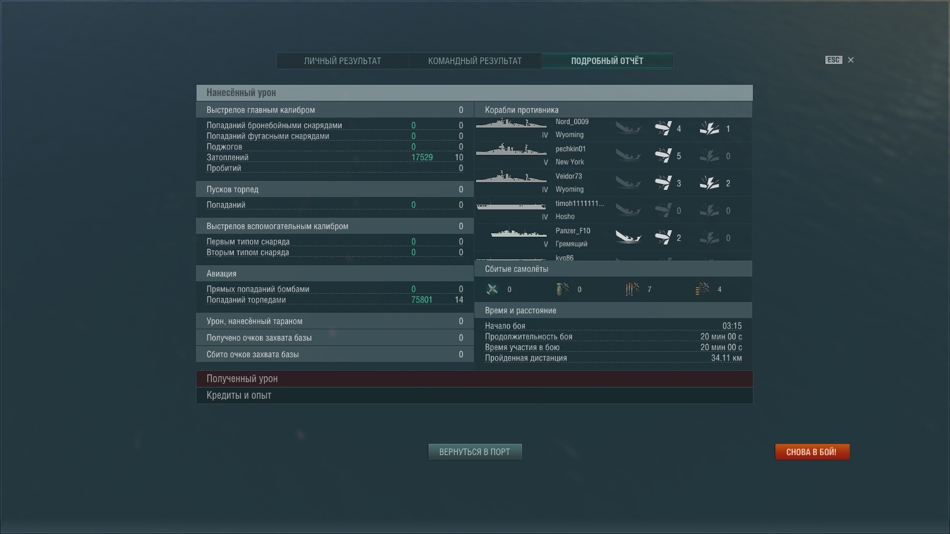Screen dimensions: 950x534
Task: Collapse the Нанесённый урон section header
Action: pos(474,93)
